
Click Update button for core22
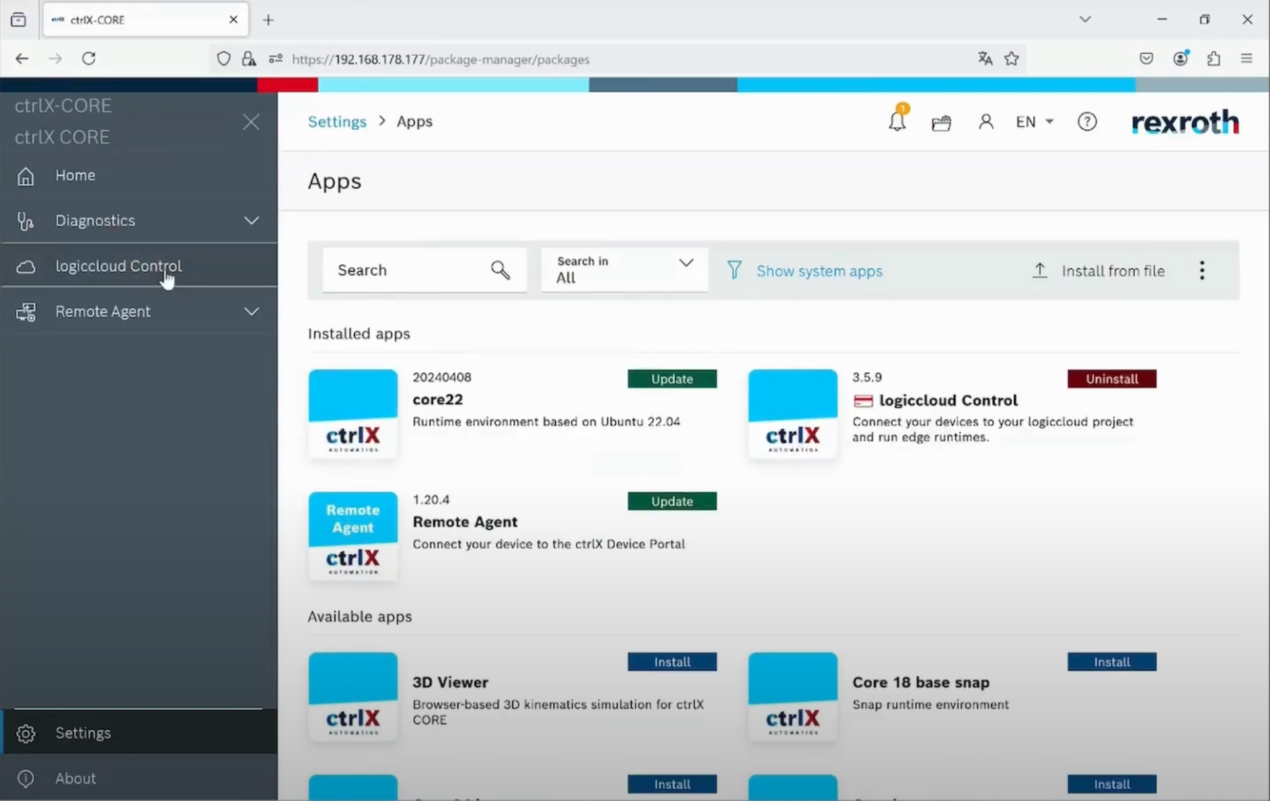point(671,379)
